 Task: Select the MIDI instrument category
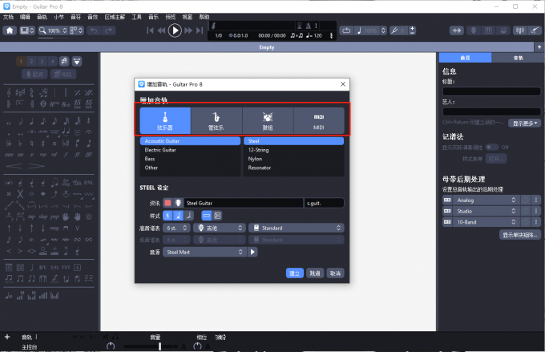pyautogui.click(x=318, y=120)
